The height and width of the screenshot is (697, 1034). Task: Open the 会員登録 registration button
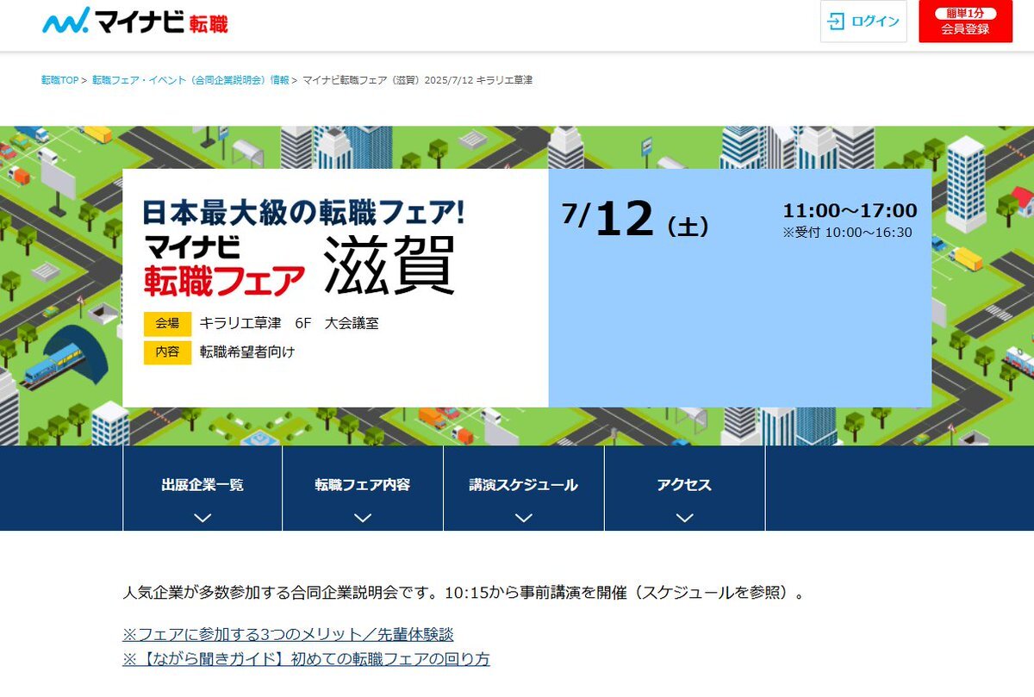[x=965, y=22]
